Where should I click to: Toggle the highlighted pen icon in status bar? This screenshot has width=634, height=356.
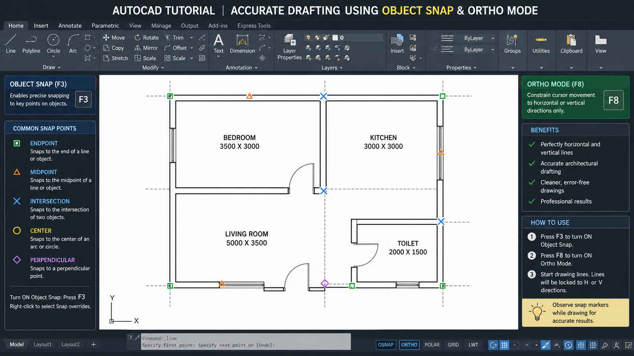click(x=546, y=345)
